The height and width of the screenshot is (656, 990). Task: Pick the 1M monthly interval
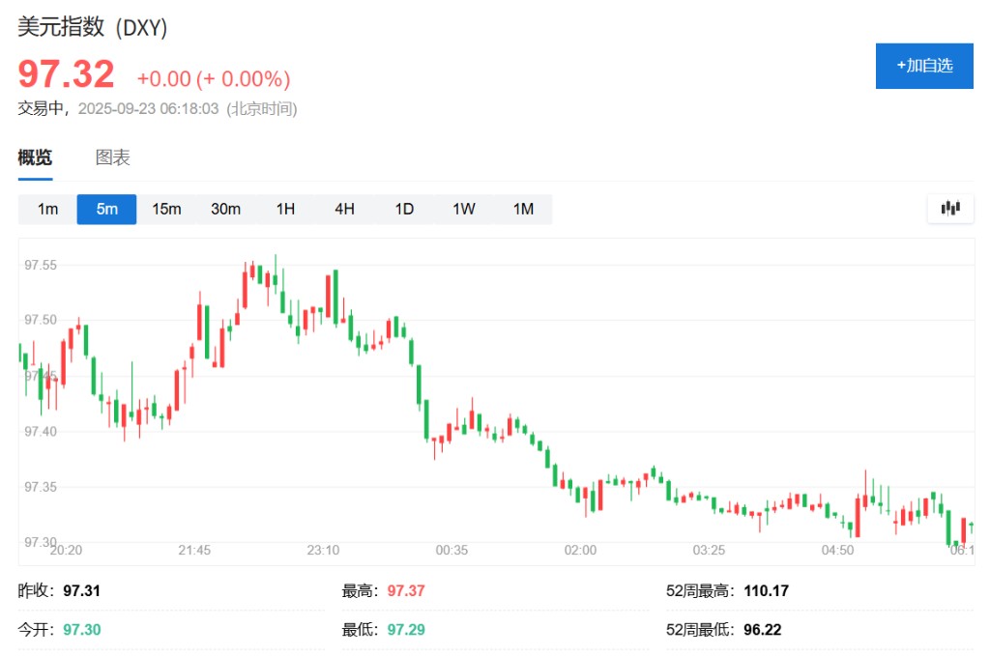click(523, 209)
